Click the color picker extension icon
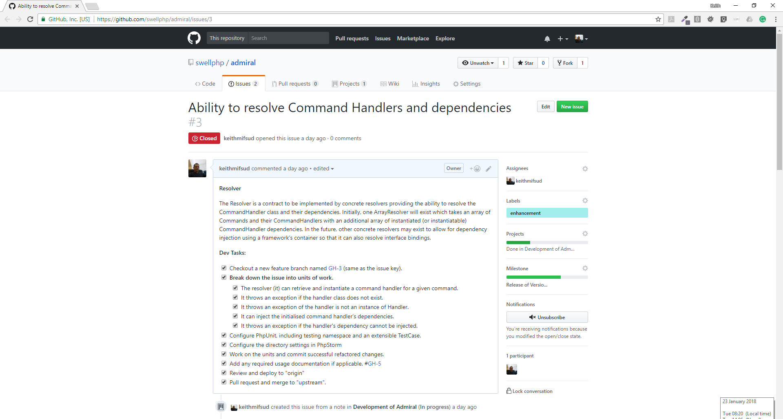The height and width of the screenshot is (419, 783). click(x=685, y=20)
